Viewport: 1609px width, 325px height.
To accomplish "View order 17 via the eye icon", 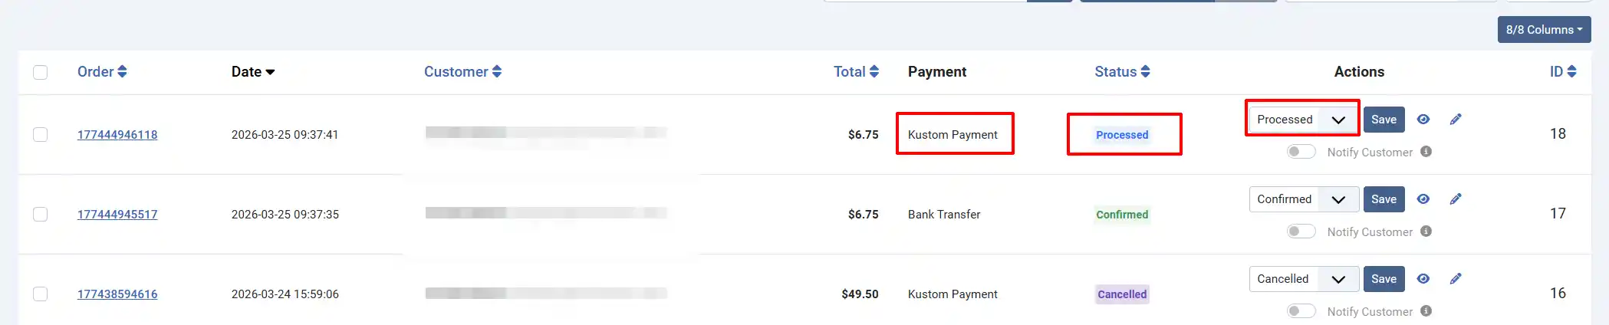I will [1423, 199].
